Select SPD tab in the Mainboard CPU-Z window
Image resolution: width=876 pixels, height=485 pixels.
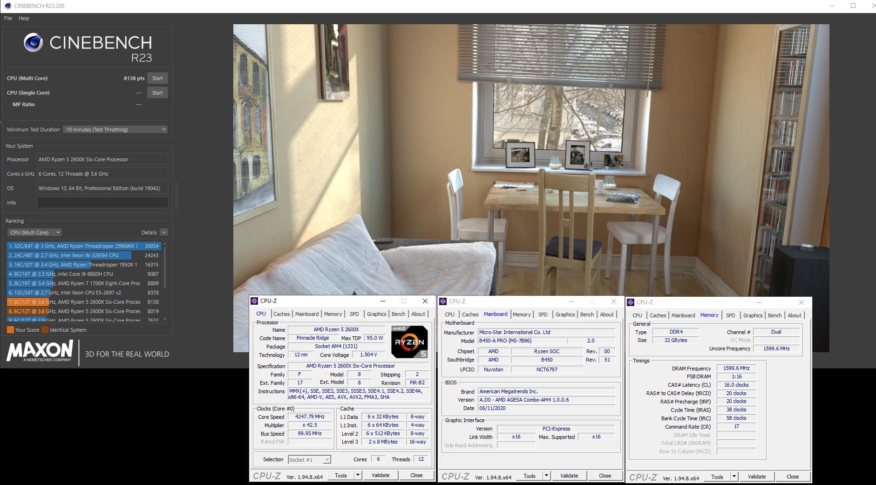pyautogui.click(x=543, y=314)
